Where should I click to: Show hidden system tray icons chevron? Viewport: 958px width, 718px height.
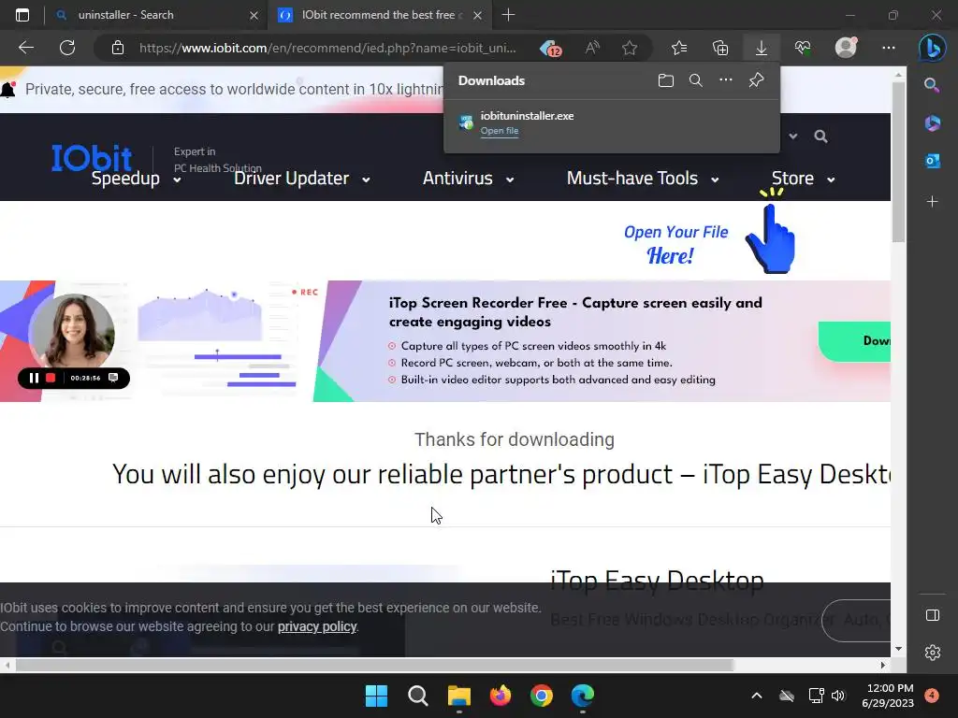point(756,696)
